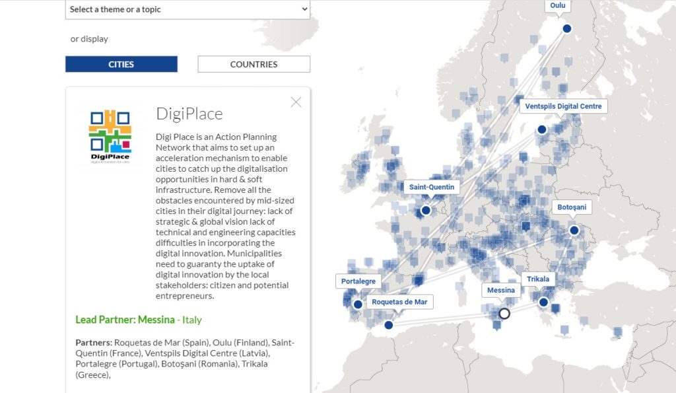Click the Oulu map label
Viewport: 676px width, 393px height.
click(557, 5)
